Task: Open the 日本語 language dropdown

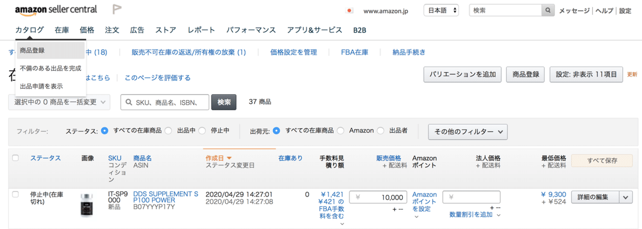Action: point(441,10)
